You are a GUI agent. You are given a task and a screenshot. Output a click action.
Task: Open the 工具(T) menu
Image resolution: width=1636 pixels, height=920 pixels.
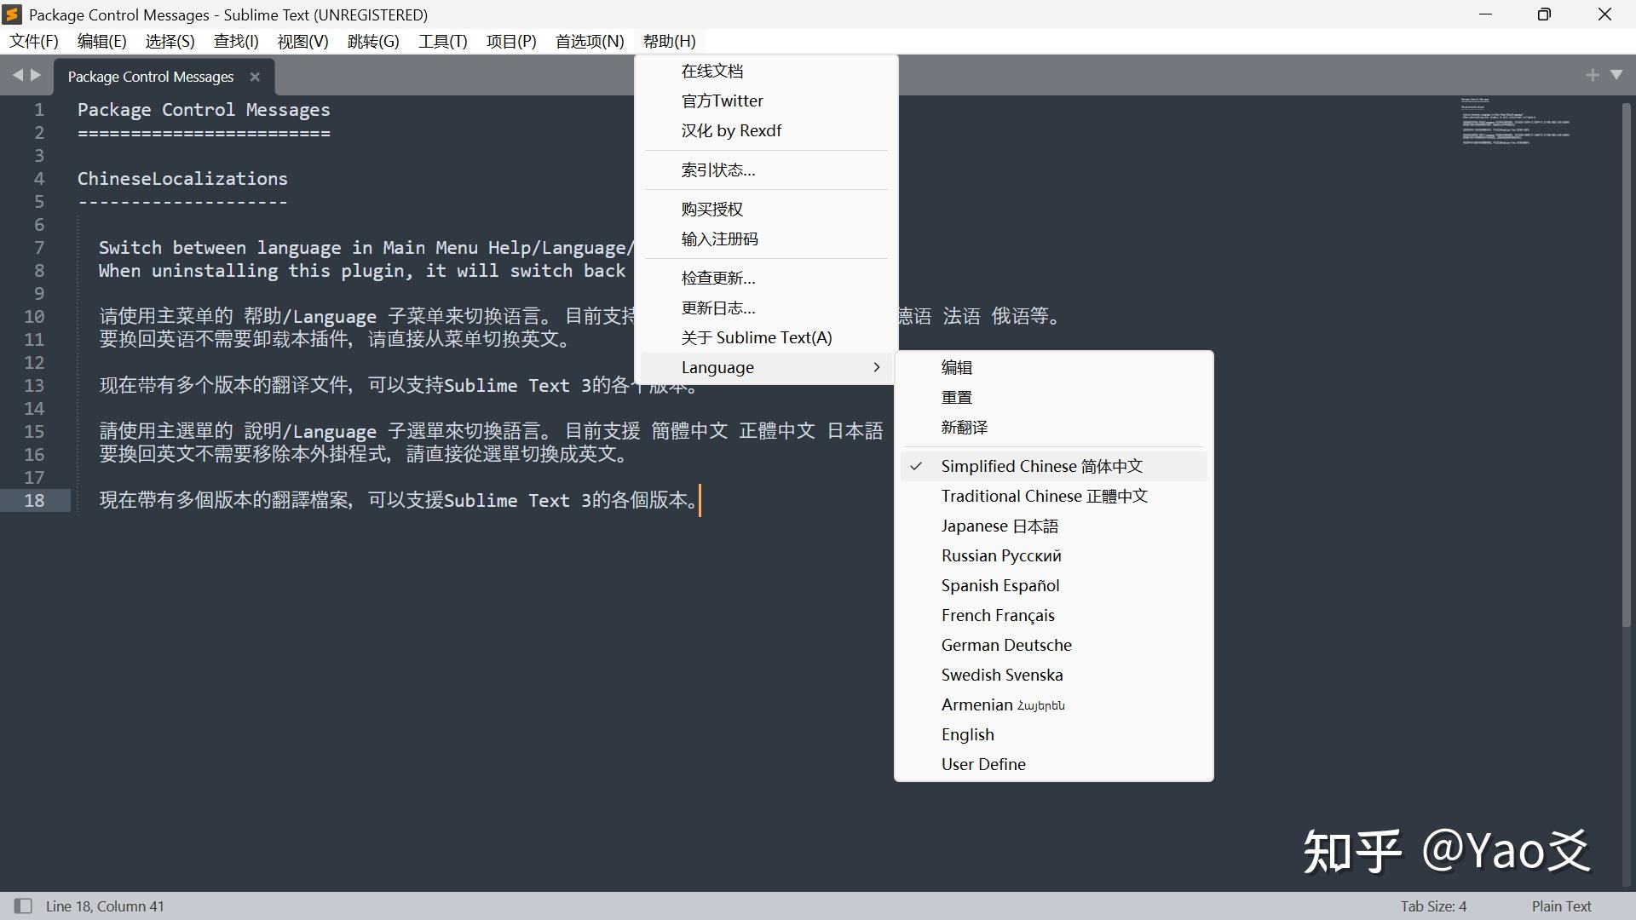tap(441, 41)
